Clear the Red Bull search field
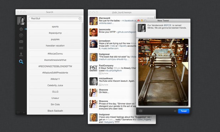Viewport: 220px width, 132px height. coord(80,19)
